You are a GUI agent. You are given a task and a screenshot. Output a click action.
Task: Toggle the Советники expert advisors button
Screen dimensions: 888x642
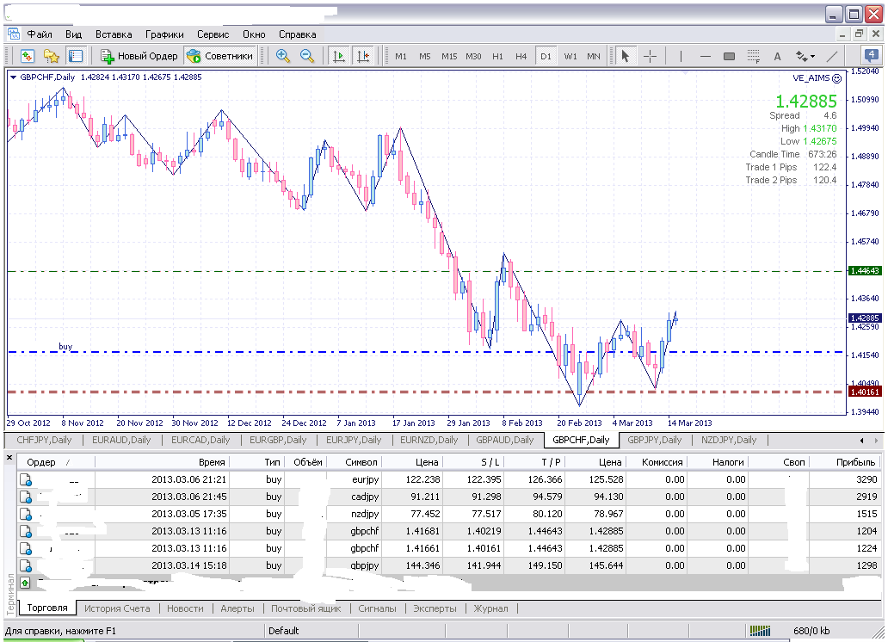[219, 56]
